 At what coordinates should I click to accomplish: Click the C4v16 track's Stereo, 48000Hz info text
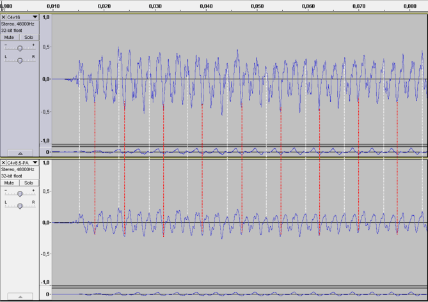coord(17,24)
